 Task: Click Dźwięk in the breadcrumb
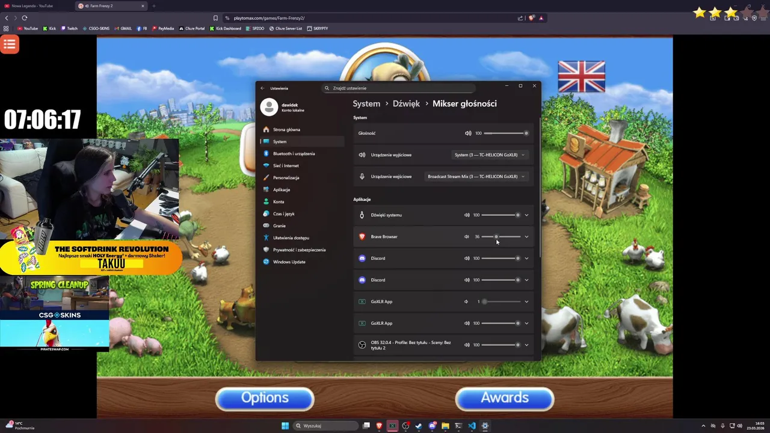(x=406, y=103)
